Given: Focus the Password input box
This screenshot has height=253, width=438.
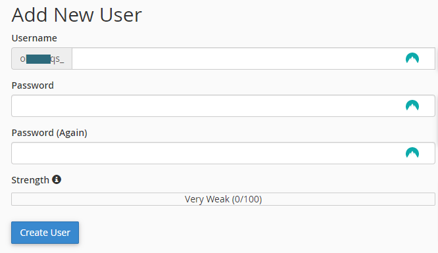Looking at the screenshot, I should [223, 106].
